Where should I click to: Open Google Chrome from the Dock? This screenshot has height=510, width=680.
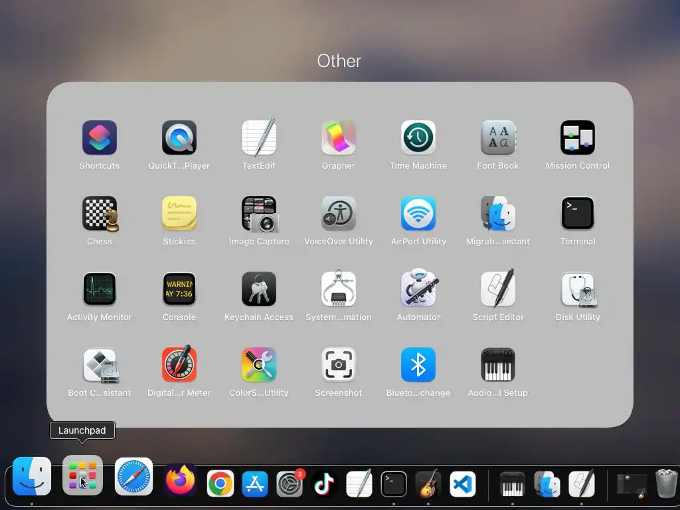click(220, 483)
